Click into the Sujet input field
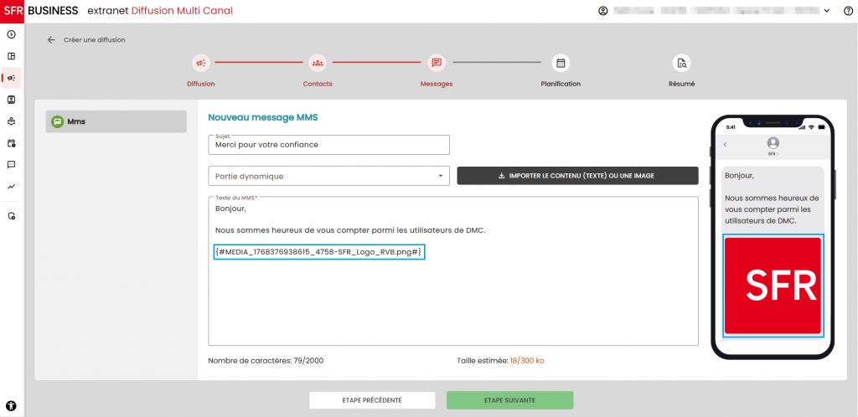858x417 pixels. click(x=328, y=145)
